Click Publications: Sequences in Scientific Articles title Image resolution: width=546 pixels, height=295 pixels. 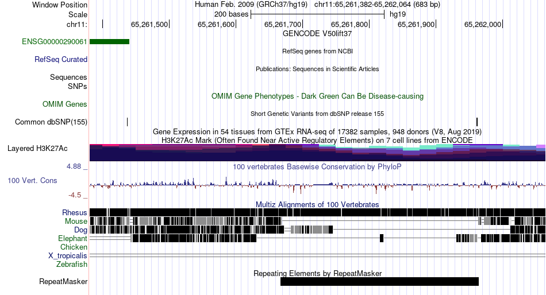coord(317,69)
